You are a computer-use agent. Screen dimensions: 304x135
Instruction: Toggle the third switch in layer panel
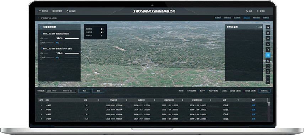pyautogui.click(x=102, y=36)
